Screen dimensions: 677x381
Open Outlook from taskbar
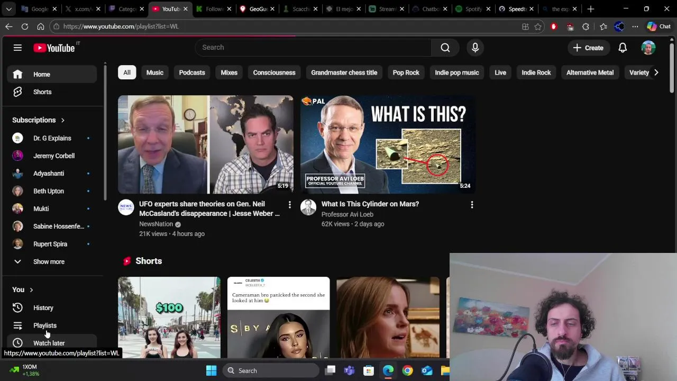[427, 370]
